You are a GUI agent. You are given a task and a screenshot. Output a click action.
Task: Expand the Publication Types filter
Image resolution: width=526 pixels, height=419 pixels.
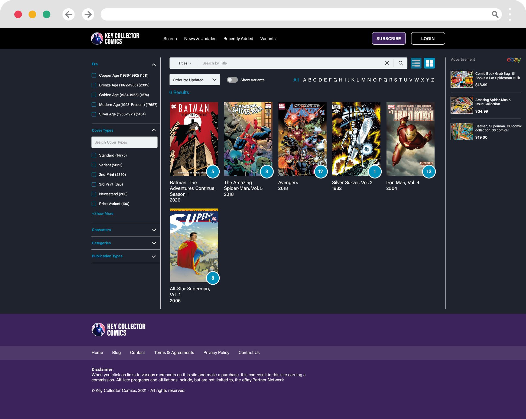(154, 256)
